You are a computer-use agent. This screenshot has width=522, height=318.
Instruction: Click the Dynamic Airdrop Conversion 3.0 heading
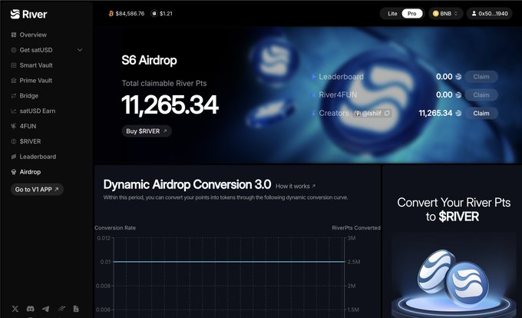click(187, 184)
